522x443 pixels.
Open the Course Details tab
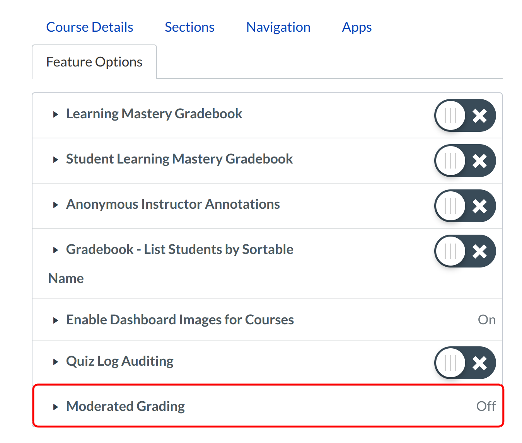(90, 27)
